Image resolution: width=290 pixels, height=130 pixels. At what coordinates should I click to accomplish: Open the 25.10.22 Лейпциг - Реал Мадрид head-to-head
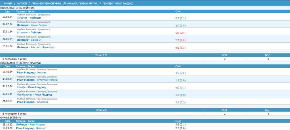pos(31,125)
